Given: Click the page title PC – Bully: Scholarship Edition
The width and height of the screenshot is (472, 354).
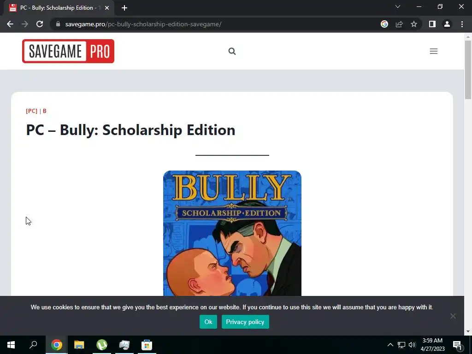Looking at the screenshot, I should pos(130,130).
